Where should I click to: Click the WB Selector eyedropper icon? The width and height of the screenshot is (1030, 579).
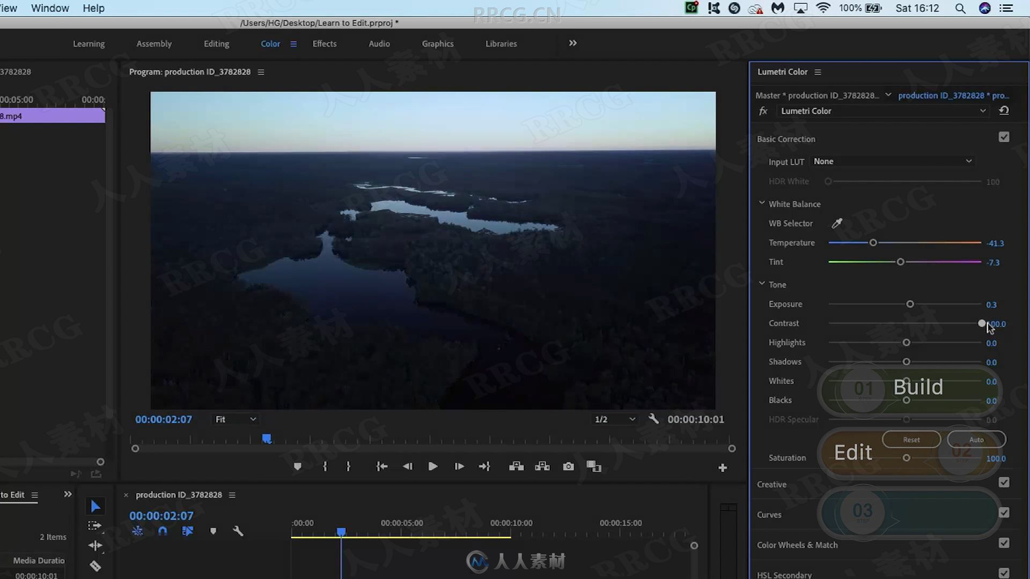837,222
